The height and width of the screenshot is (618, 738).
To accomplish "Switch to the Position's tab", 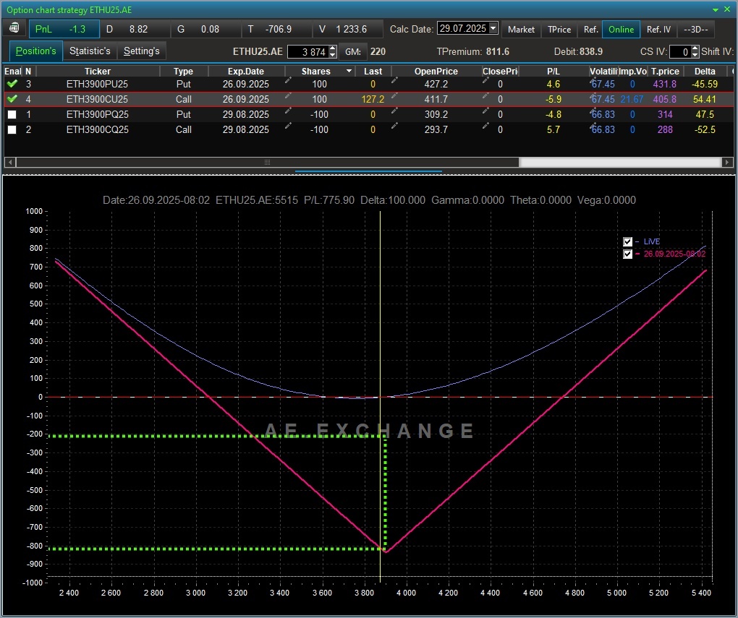I will (35, 51).
